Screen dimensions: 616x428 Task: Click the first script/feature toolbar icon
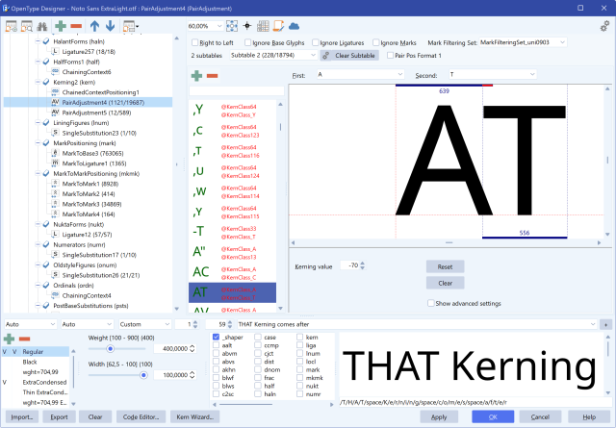pos(11,26)
